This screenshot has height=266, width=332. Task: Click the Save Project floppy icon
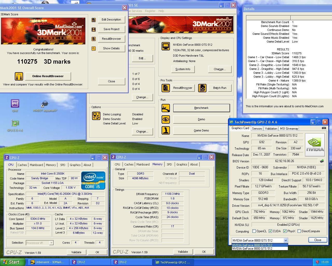click(x=94, y=29)
